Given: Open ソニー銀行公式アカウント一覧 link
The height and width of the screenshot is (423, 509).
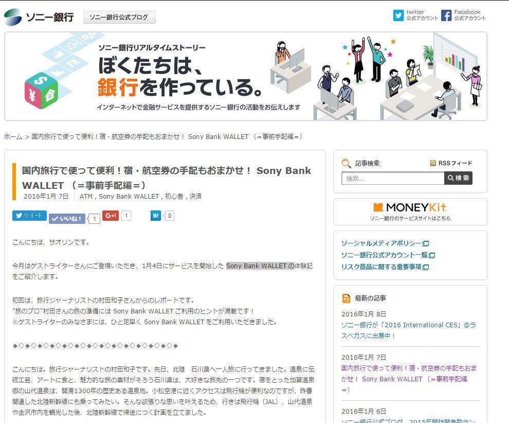Looking at the screenshot, I should [385, 255].
